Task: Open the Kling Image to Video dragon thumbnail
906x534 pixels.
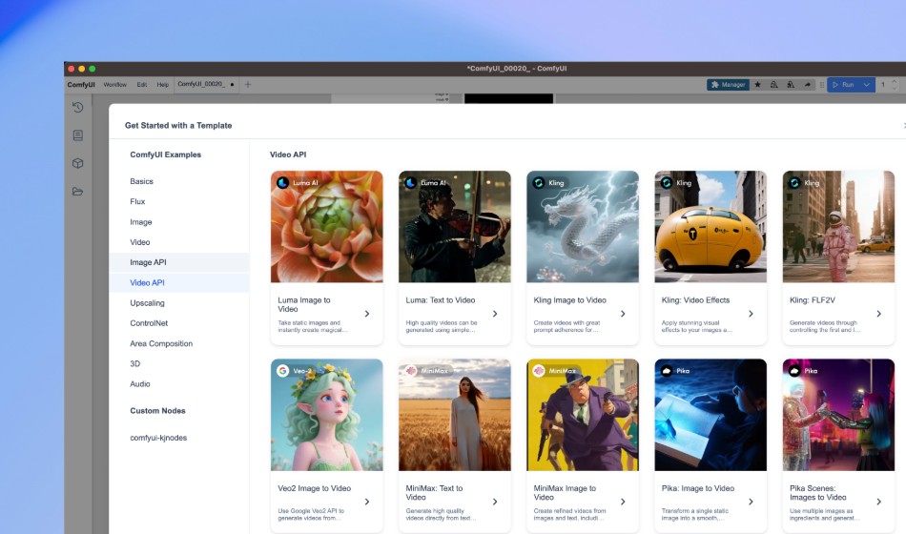Action: [583, 227]
